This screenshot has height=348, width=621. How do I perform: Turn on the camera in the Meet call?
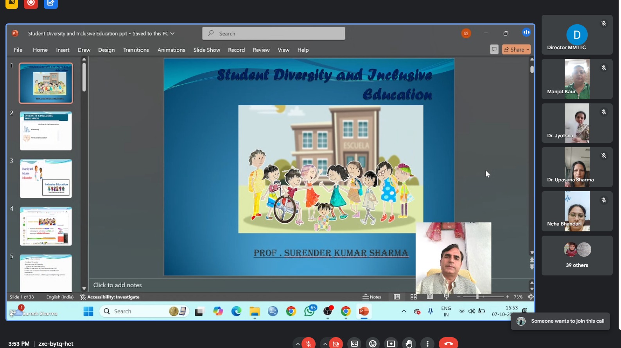click(336, 343)
